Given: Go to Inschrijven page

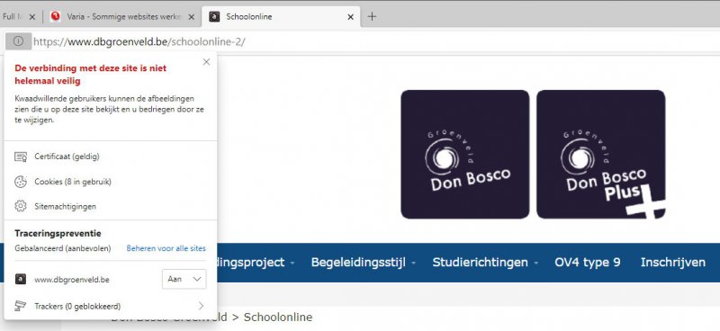Looking at the screenshot, I should tap(672, 263).
